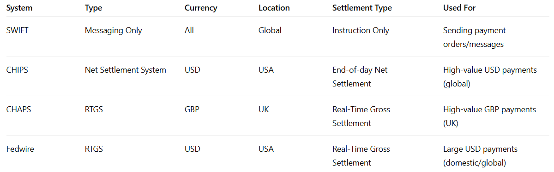Click the Currency column header
Screen dimensions: 554x172
coord(201,8)
